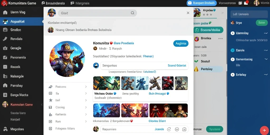Click Bceoral'dellan green button
Viewport: 270px width, 135px height.
tap(208, 30)
